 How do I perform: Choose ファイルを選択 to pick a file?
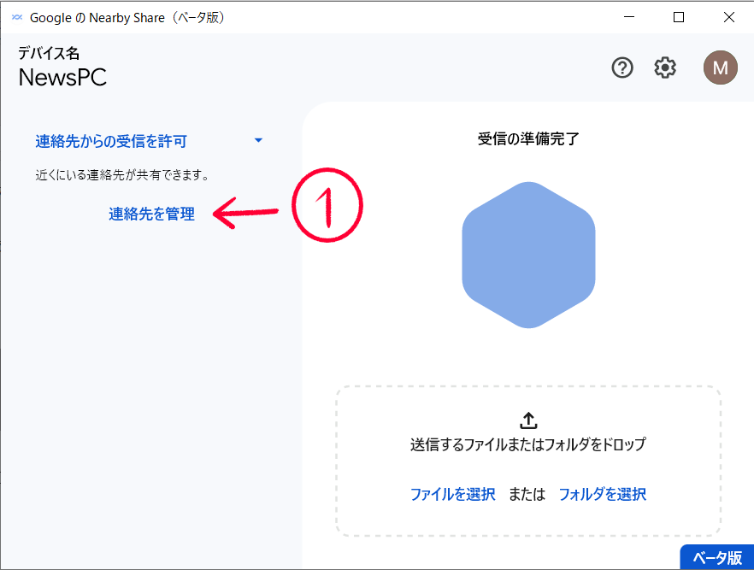pyautogui.click(x=452, y=494)
